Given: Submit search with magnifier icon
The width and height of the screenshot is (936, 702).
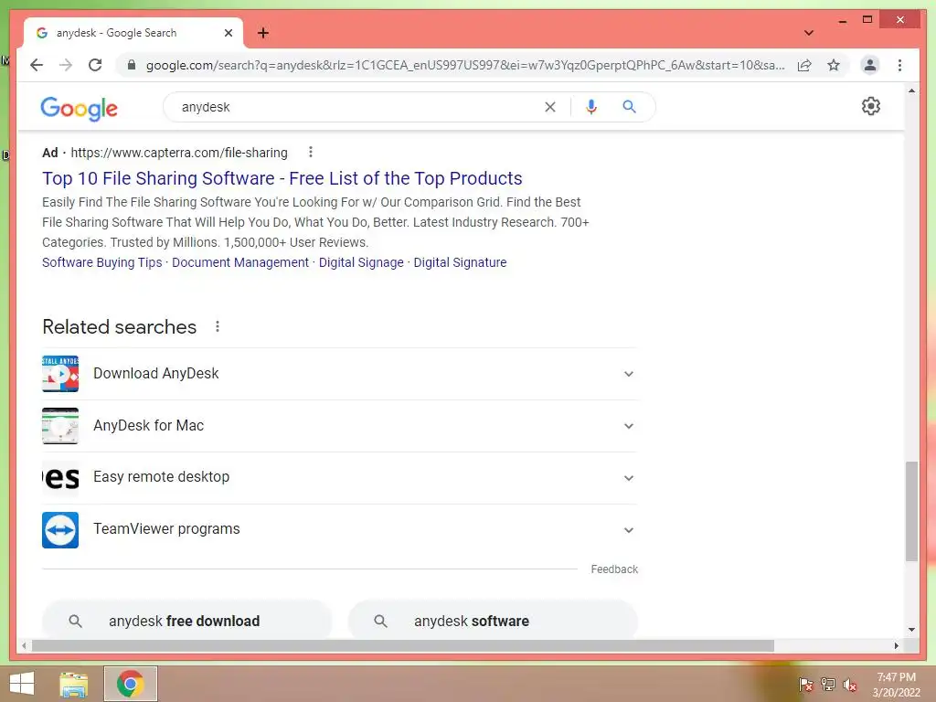Looking at the screenshot, I should [629, 107].
